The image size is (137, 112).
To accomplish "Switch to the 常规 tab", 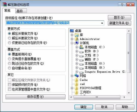I will click(x=9, y=11).
